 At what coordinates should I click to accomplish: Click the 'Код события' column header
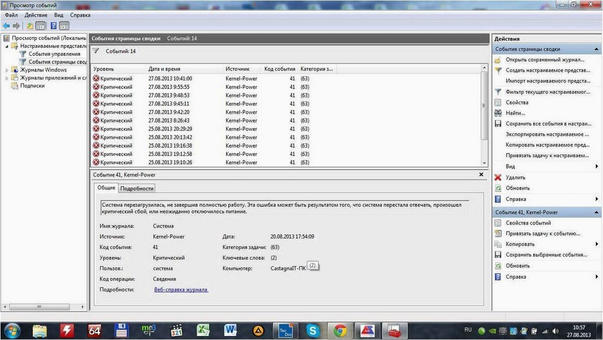pos(280,69)
